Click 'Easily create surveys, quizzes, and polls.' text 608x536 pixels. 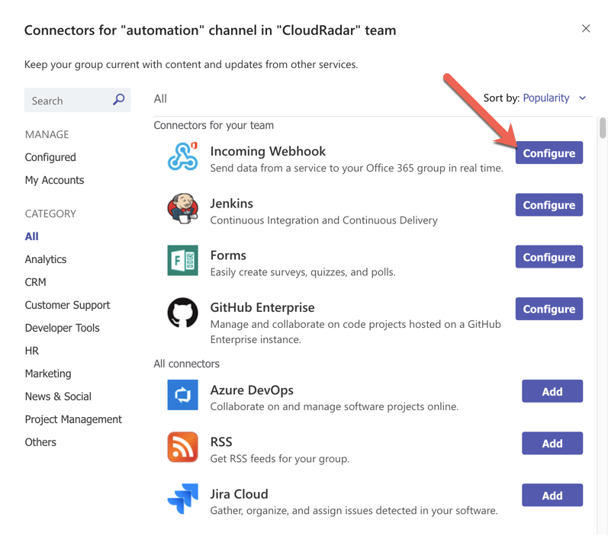click(303, 272)
